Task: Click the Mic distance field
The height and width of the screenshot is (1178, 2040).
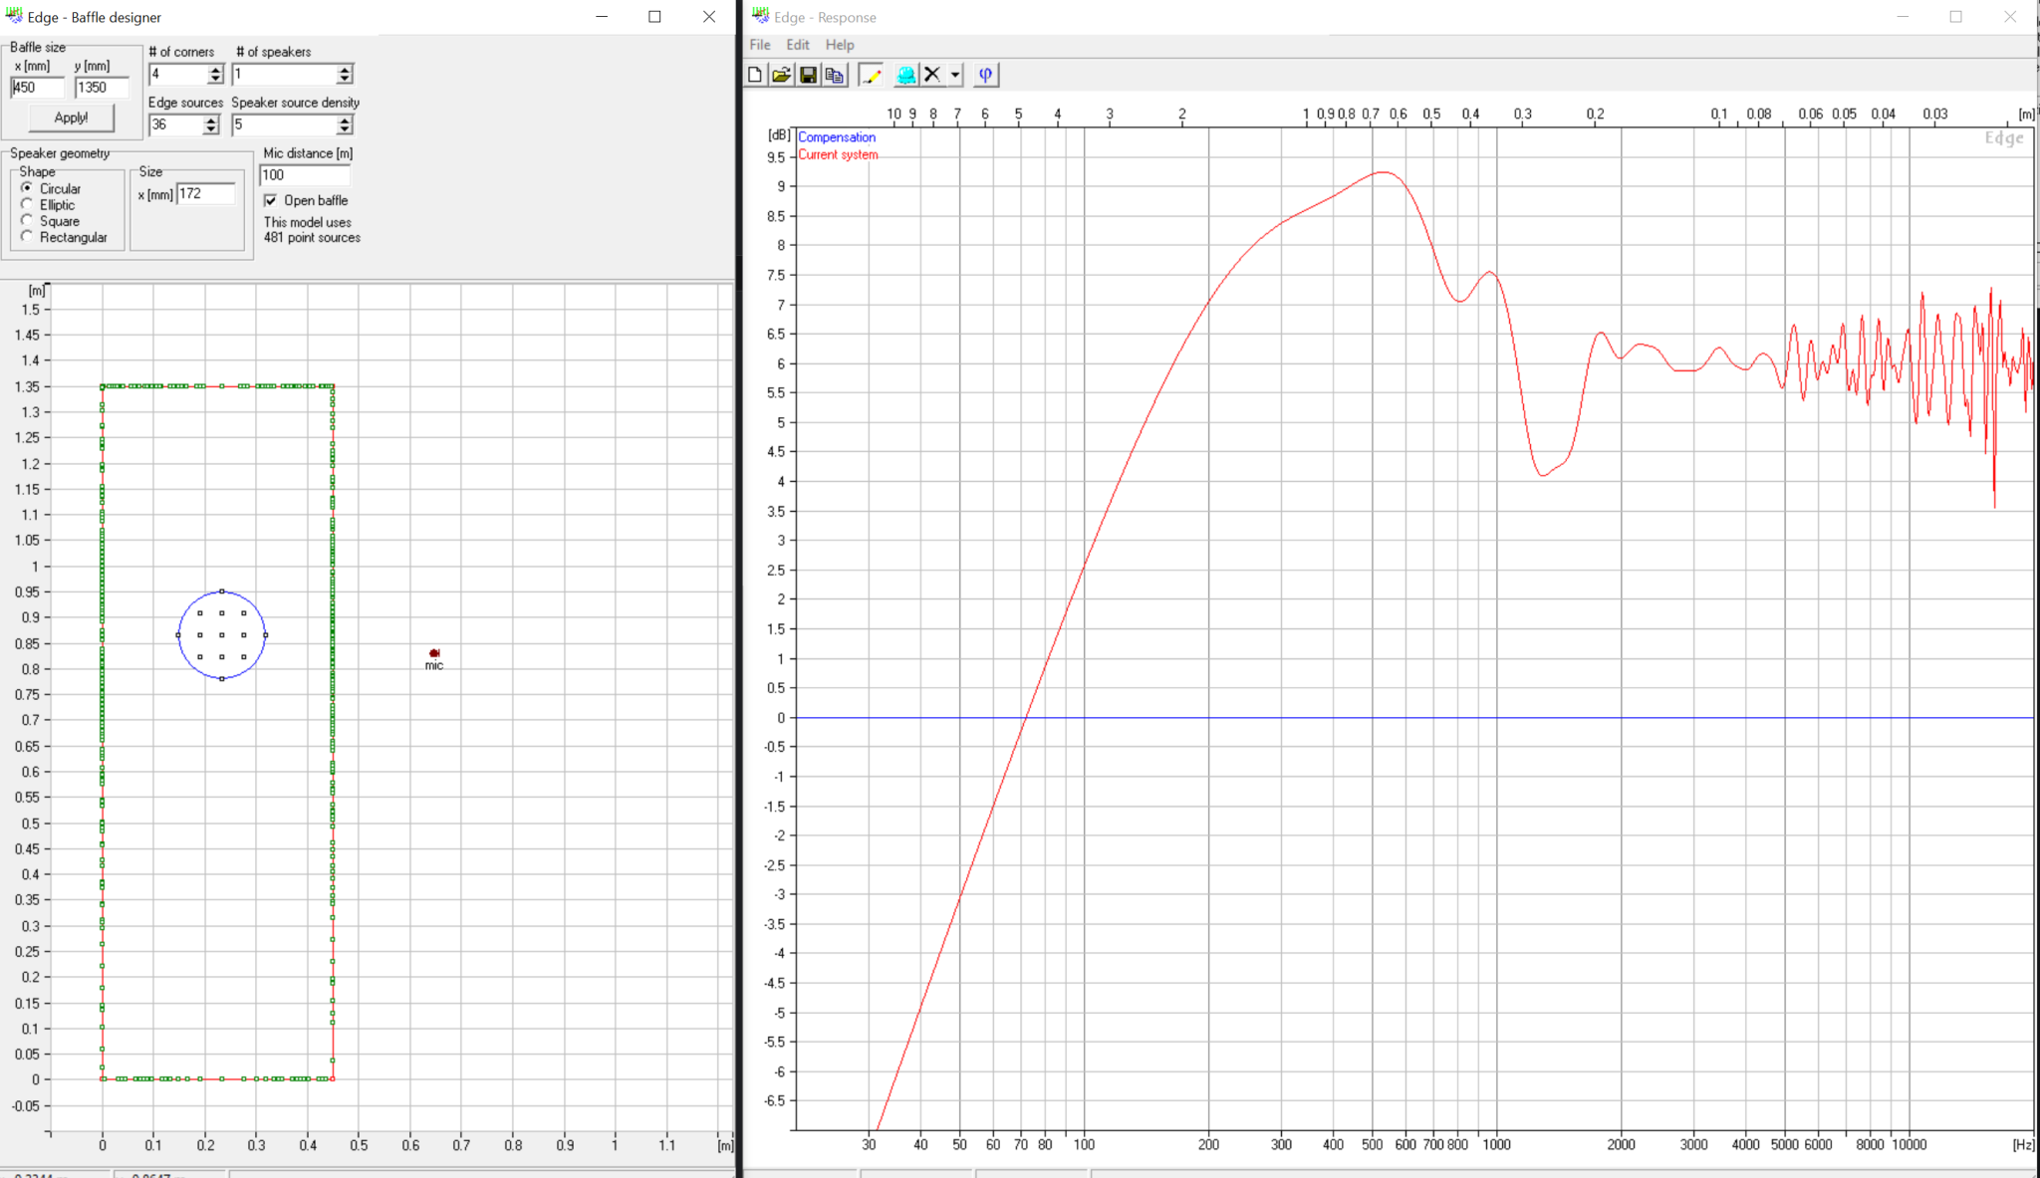Action: click(x=305, y=174)
